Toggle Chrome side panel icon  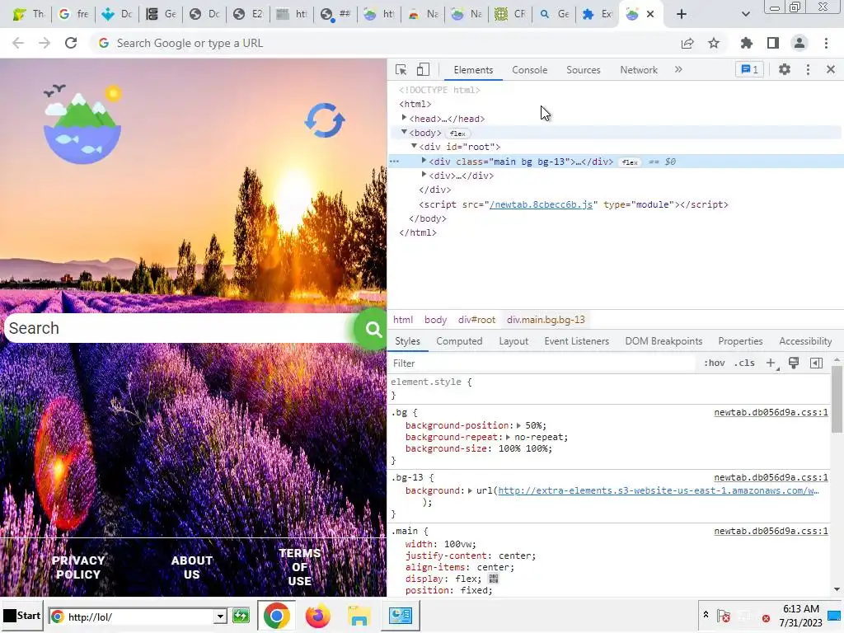click(773, 43)
